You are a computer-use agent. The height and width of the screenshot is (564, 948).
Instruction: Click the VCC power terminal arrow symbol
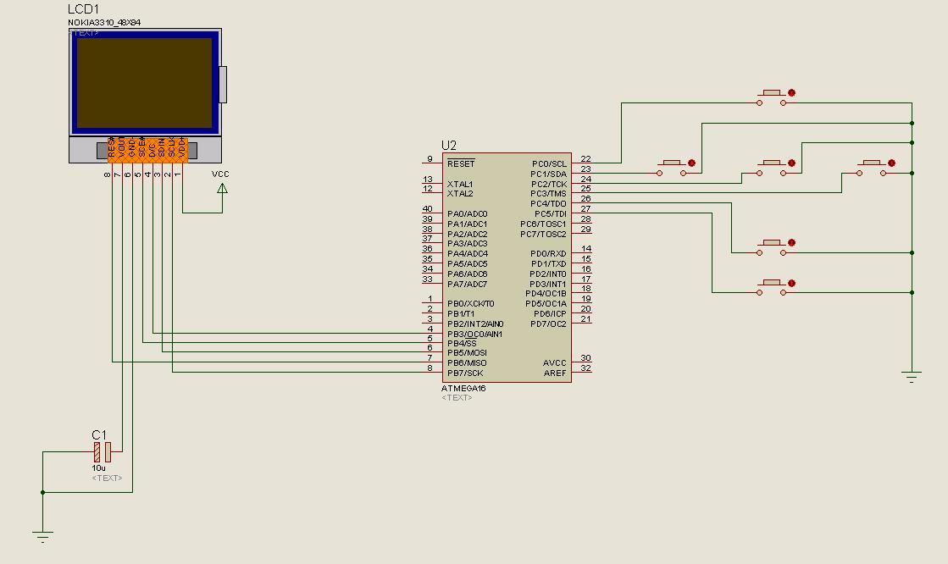point(222,189)
